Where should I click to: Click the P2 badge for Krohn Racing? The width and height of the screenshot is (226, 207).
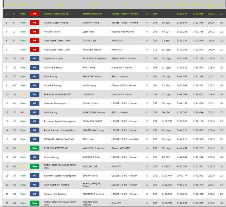pyautogui.click(x=35, y=157)
